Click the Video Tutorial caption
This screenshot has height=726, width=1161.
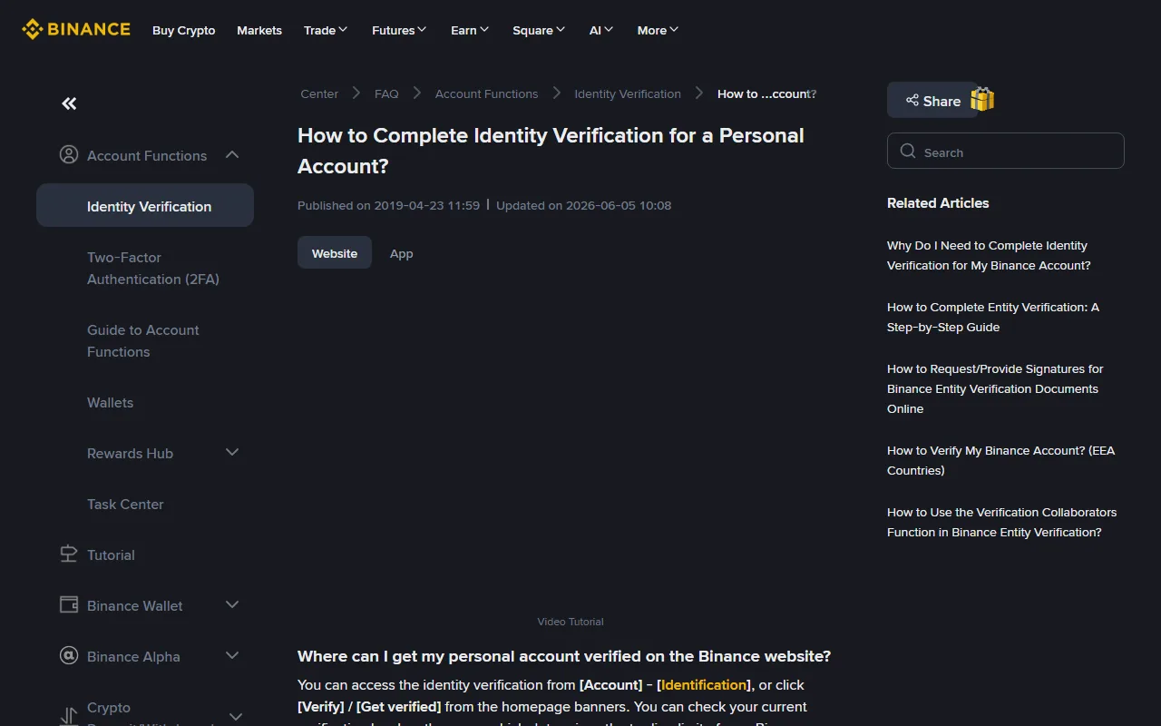[x=571, y=622]
